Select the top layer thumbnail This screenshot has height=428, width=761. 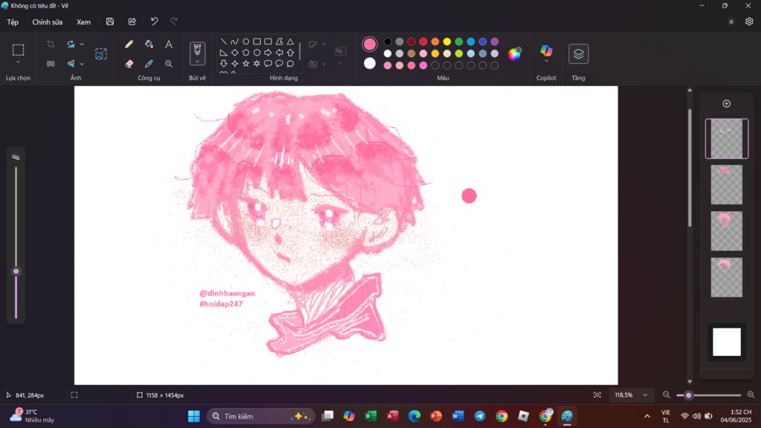[x=726, y=138]
